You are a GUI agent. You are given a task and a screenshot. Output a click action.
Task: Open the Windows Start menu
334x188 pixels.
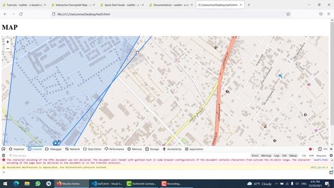tap(5, 183)
